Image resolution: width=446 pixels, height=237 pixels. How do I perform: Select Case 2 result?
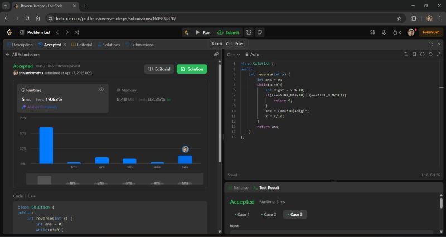click(268, 214)
